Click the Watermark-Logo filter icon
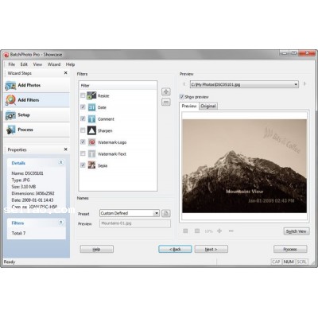Image resolution: width=318 pixels, height=318 pixels. coord(91,142)
